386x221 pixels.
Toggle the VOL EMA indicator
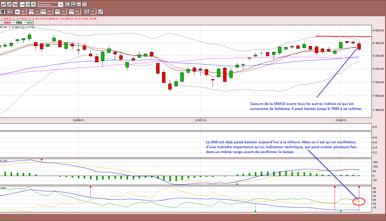(x=87, y=12)
